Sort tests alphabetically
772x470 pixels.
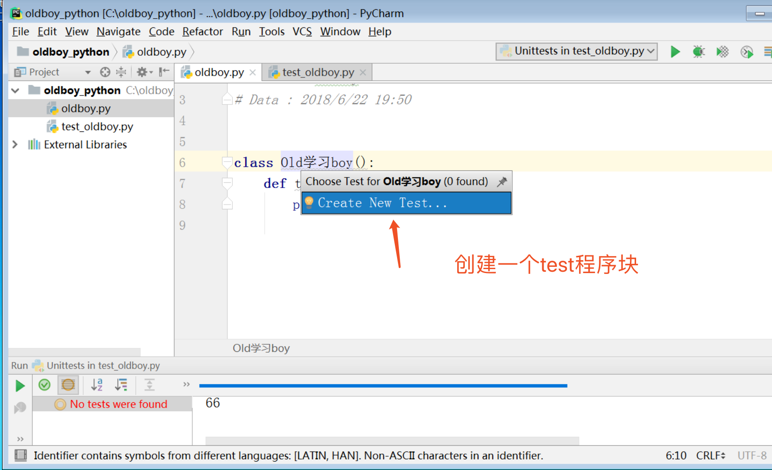97,385
